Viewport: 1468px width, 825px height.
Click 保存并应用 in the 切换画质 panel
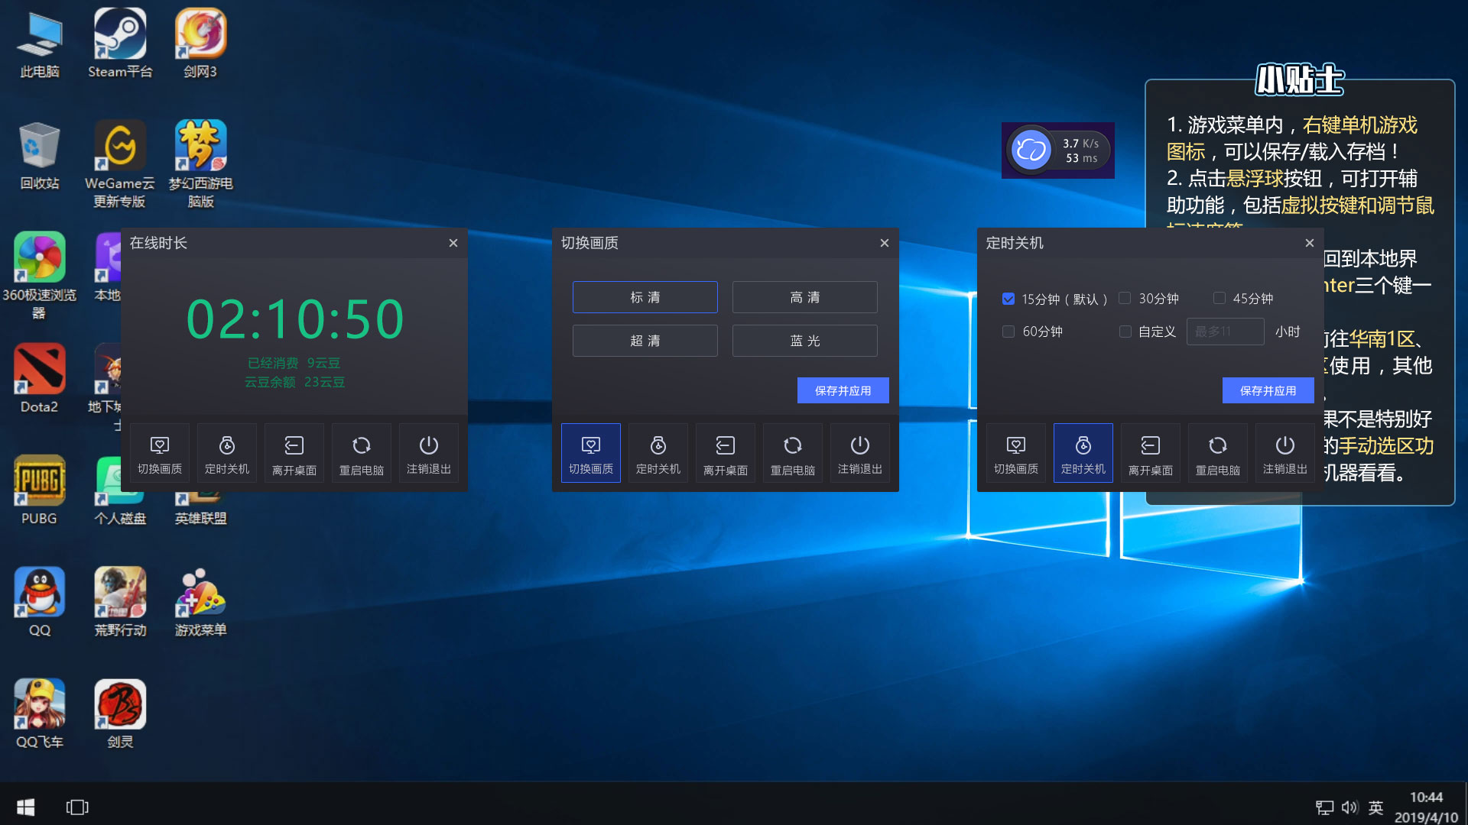click(x=843, y=390)
